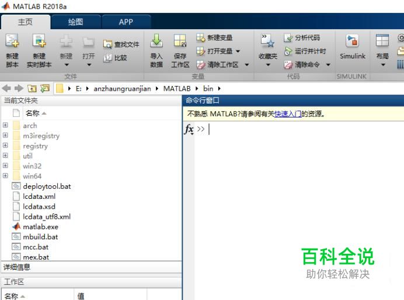This screenshot has width=404, height=300.
Task: Click the New Script (新建脚本) icon
Action: [12, 41]
